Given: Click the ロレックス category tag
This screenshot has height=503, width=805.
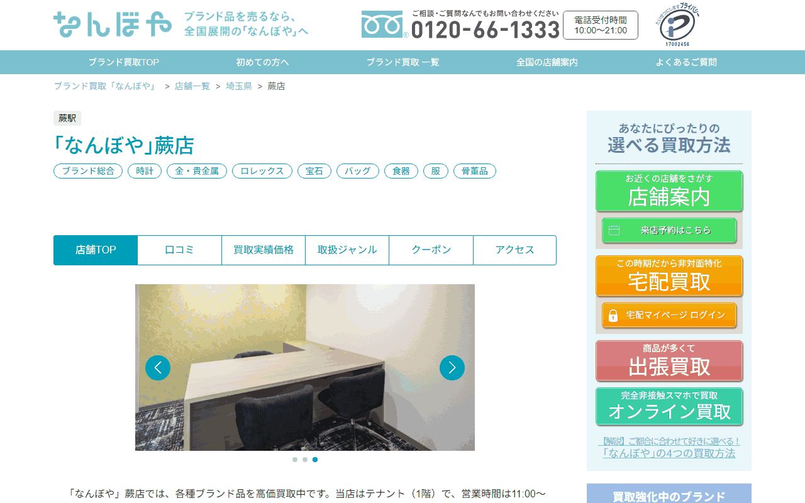Looking at the screenshot, I should [262, 171].
